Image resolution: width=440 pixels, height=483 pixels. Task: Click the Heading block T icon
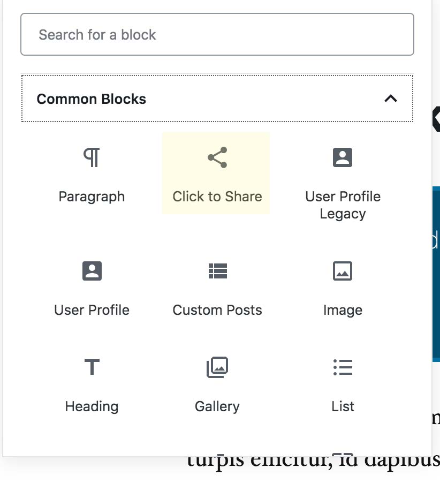coord(92,367)
